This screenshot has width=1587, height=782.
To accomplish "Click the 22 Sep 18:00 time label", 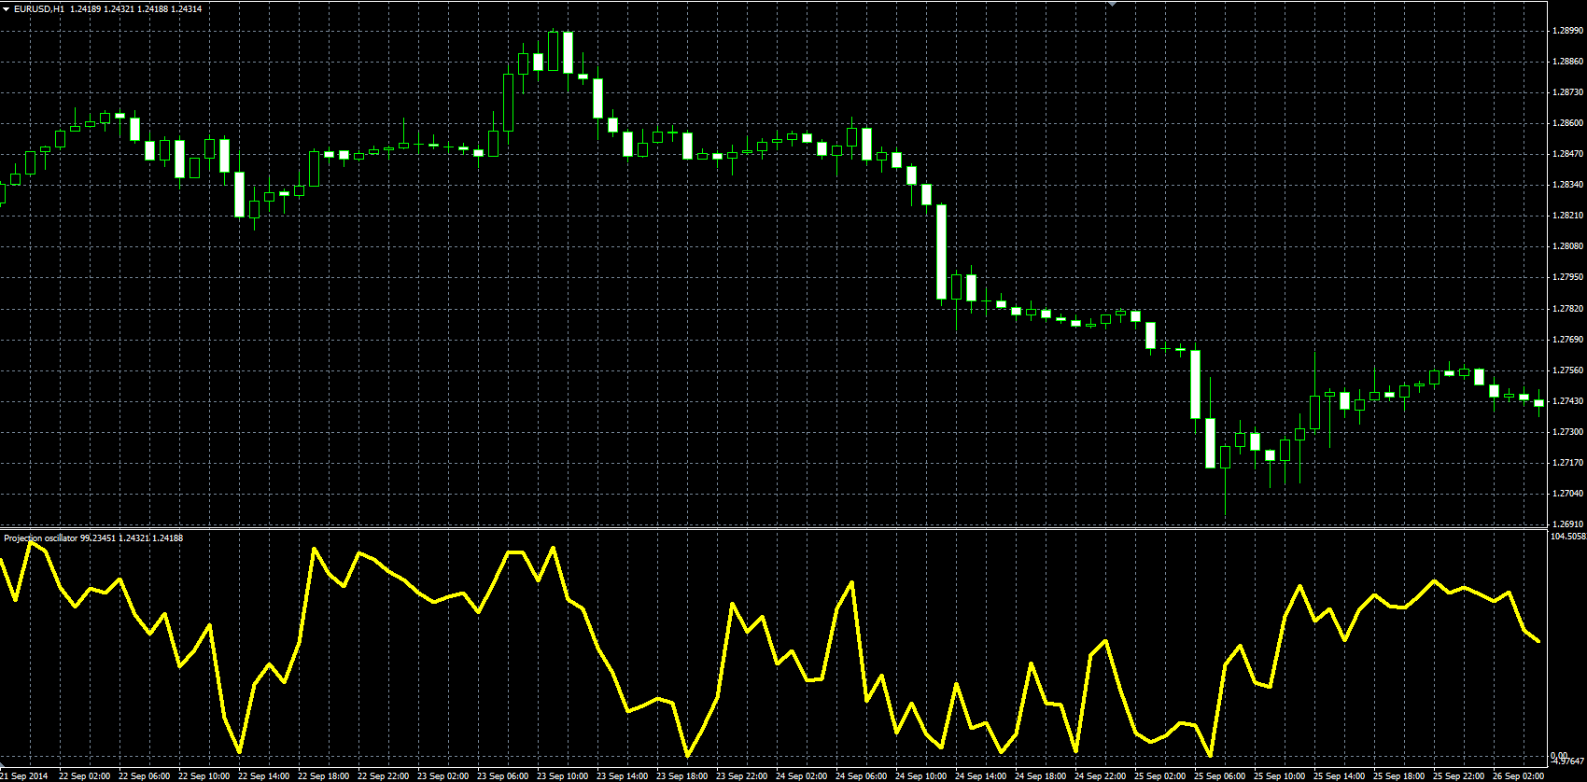I will coord(323,776).
